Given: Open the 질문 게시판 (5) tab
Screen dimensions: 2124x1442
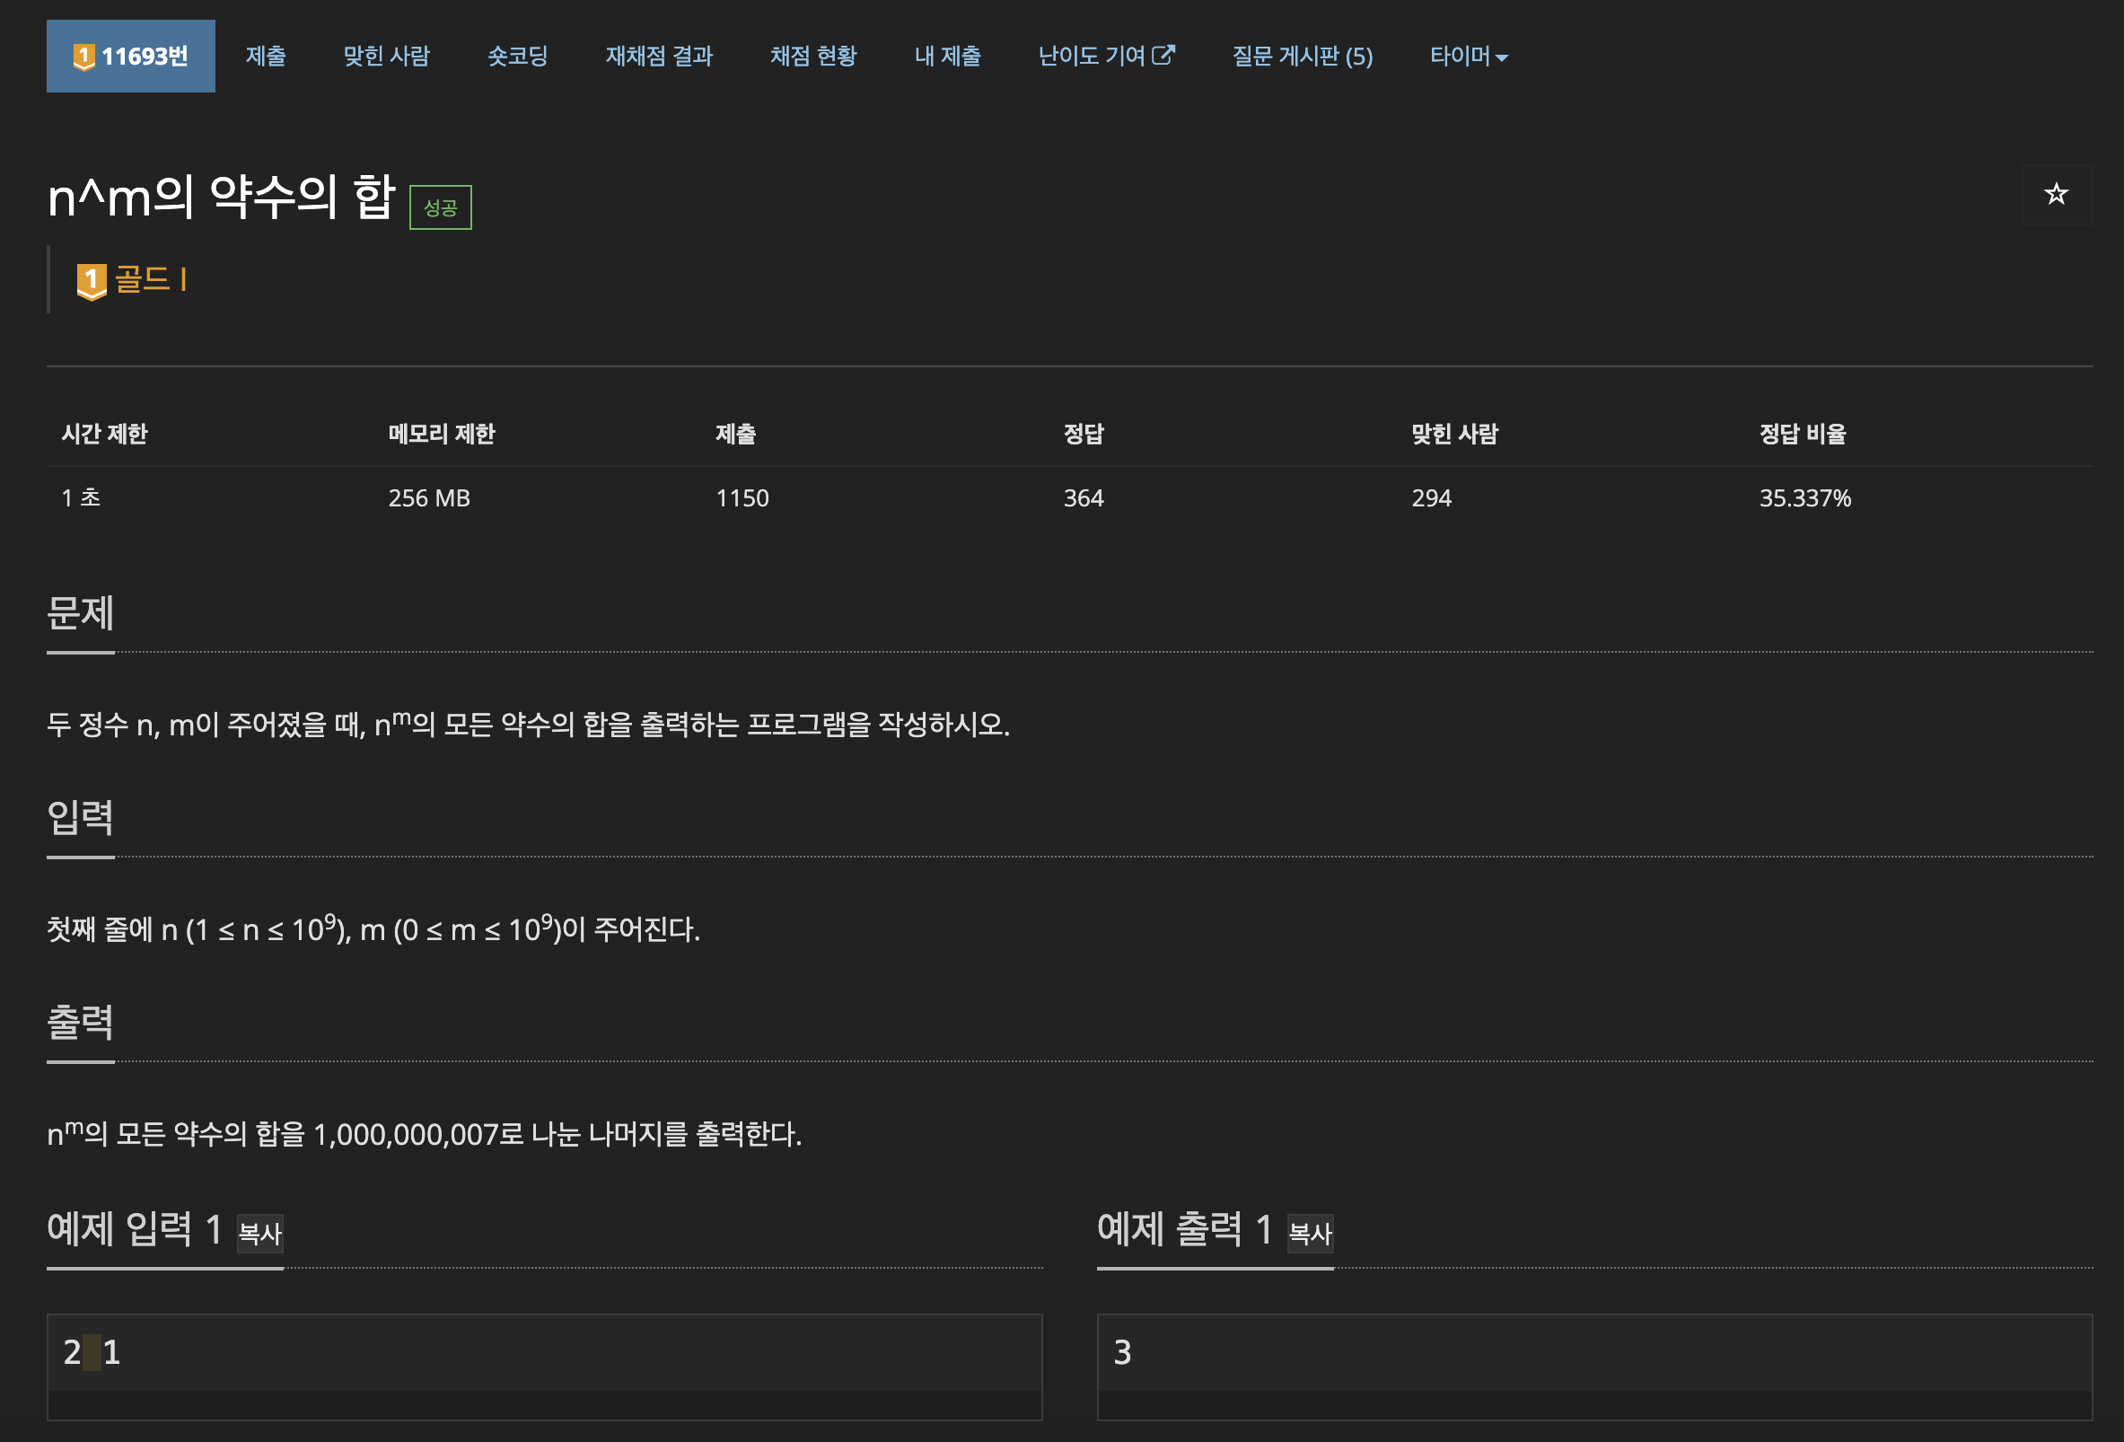Looking at the screenshot, I should 1302,57.
